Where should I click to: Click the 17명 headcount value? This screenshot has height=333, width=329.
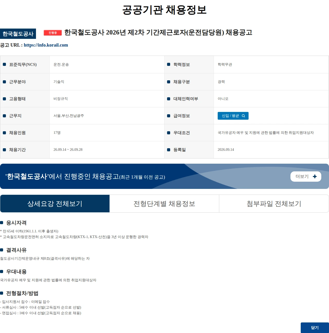57,133
